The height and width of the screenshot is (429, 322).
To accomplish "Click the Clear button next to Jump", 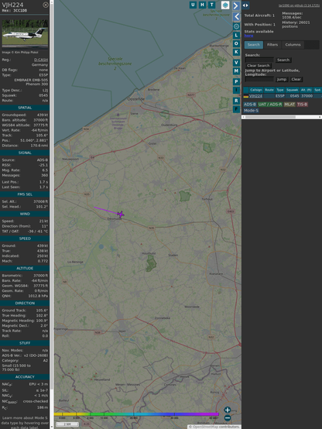I will click(x=296, y=79).
